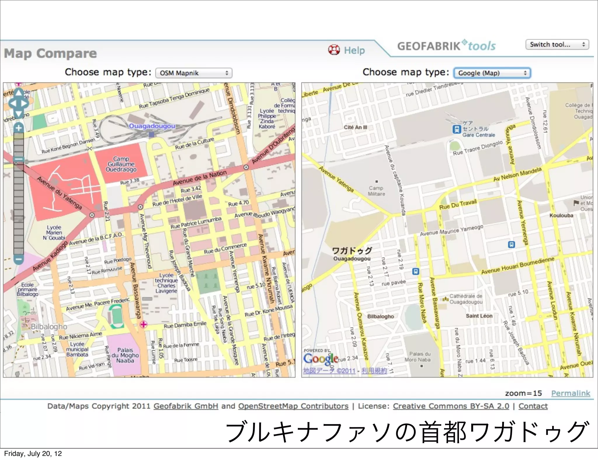This screenshot has width=598, height=460.
Task: Zoom in with the plus button
Action: click(19, 128)
